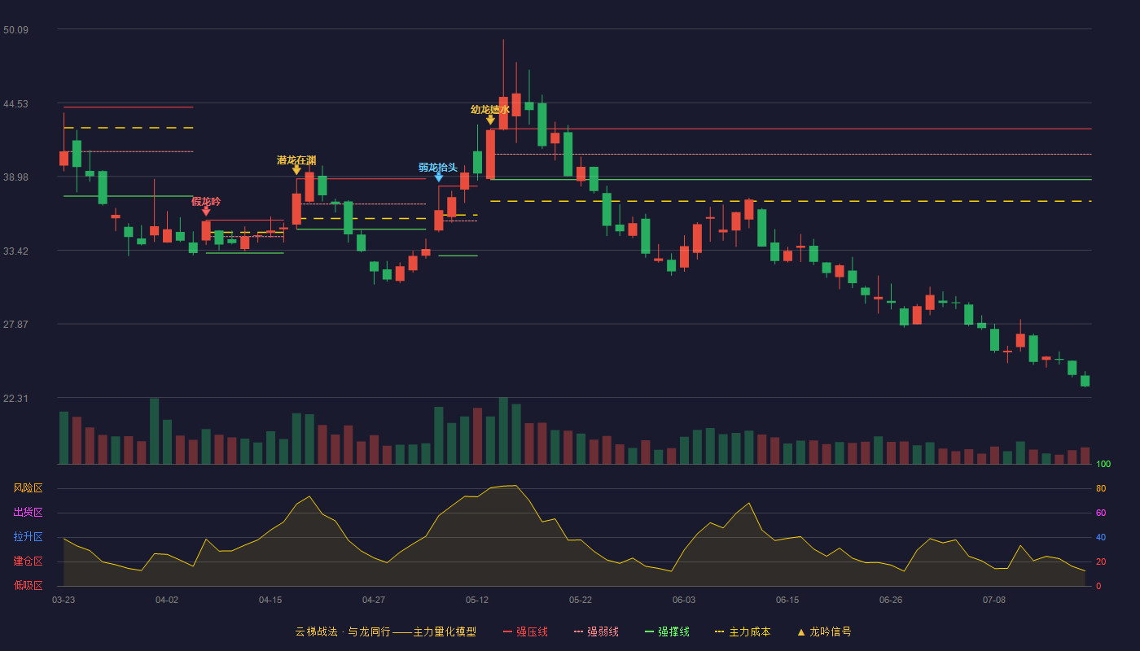Click the 05-22 date label

[581, 600]
